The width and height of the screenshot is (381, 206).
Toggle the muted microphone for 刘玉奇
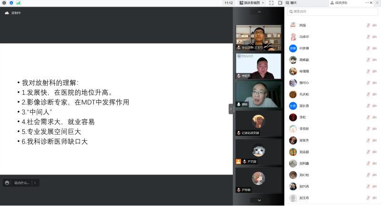368,198
